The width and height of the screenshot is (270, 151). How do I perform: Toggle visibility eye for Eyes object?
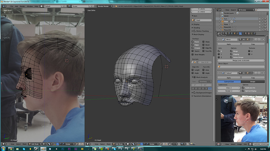point(260,19)
